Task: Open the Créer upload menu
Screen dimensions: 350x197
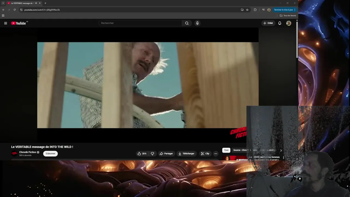Action: [x=268, y=23]
